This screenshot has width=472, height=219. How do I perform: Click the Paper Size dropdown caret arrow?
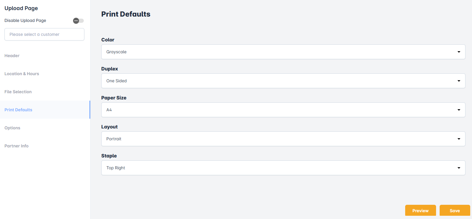pos(459,110)
